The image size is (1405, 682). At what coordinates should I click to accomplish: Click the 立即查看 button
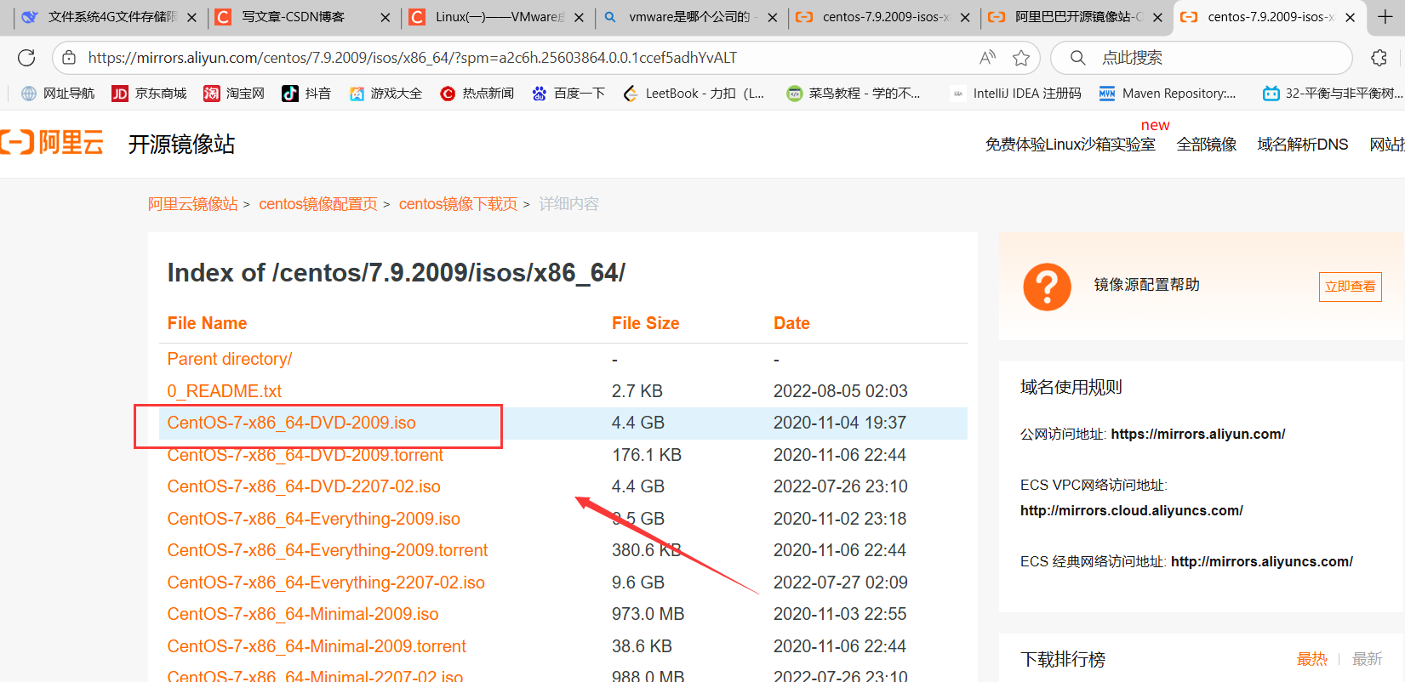coord(1351,287)
